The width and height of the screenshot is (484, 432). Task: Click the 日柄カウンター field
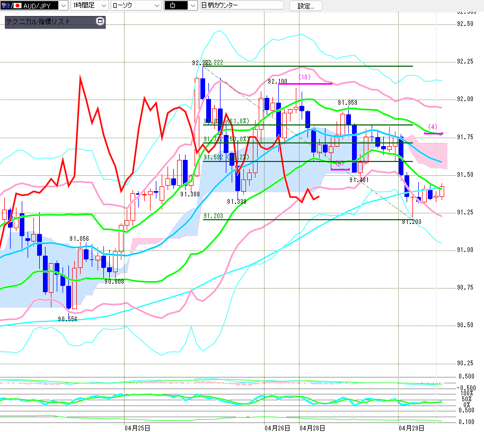pos(242,5)
